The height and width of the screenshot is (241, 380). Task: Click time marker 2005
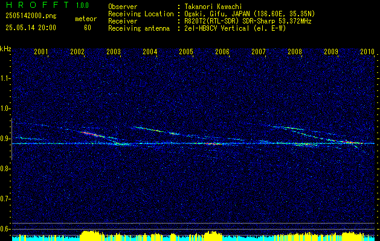click(x=186, y=51)
